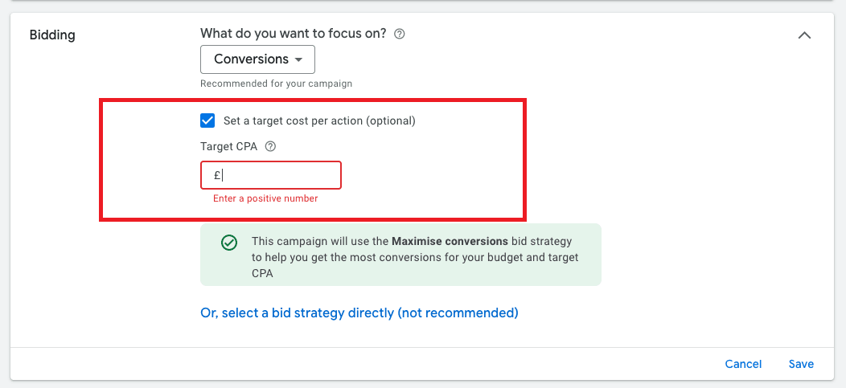Select a bid strategy directly link

coord(359,312)
